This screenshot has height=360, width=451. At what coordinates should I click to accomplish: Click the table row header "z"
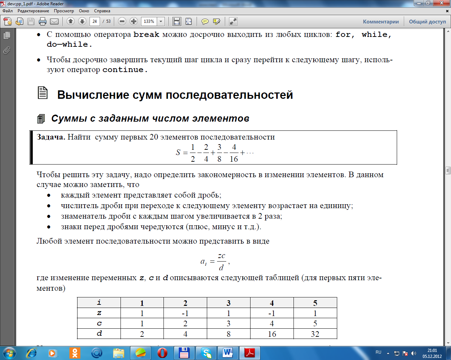coord(99,313)
